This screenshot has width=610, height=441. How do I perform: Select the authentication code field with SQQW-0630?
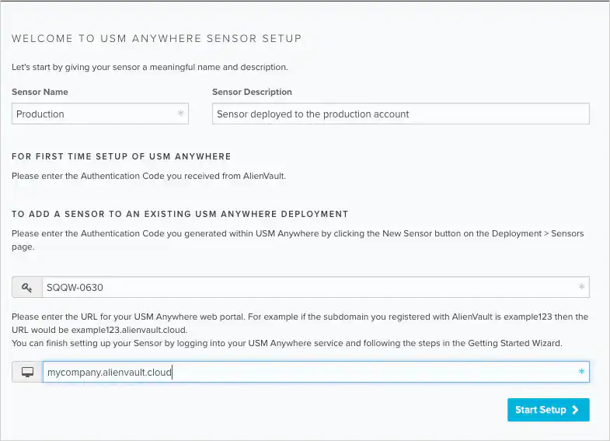(x=315, y=287)
